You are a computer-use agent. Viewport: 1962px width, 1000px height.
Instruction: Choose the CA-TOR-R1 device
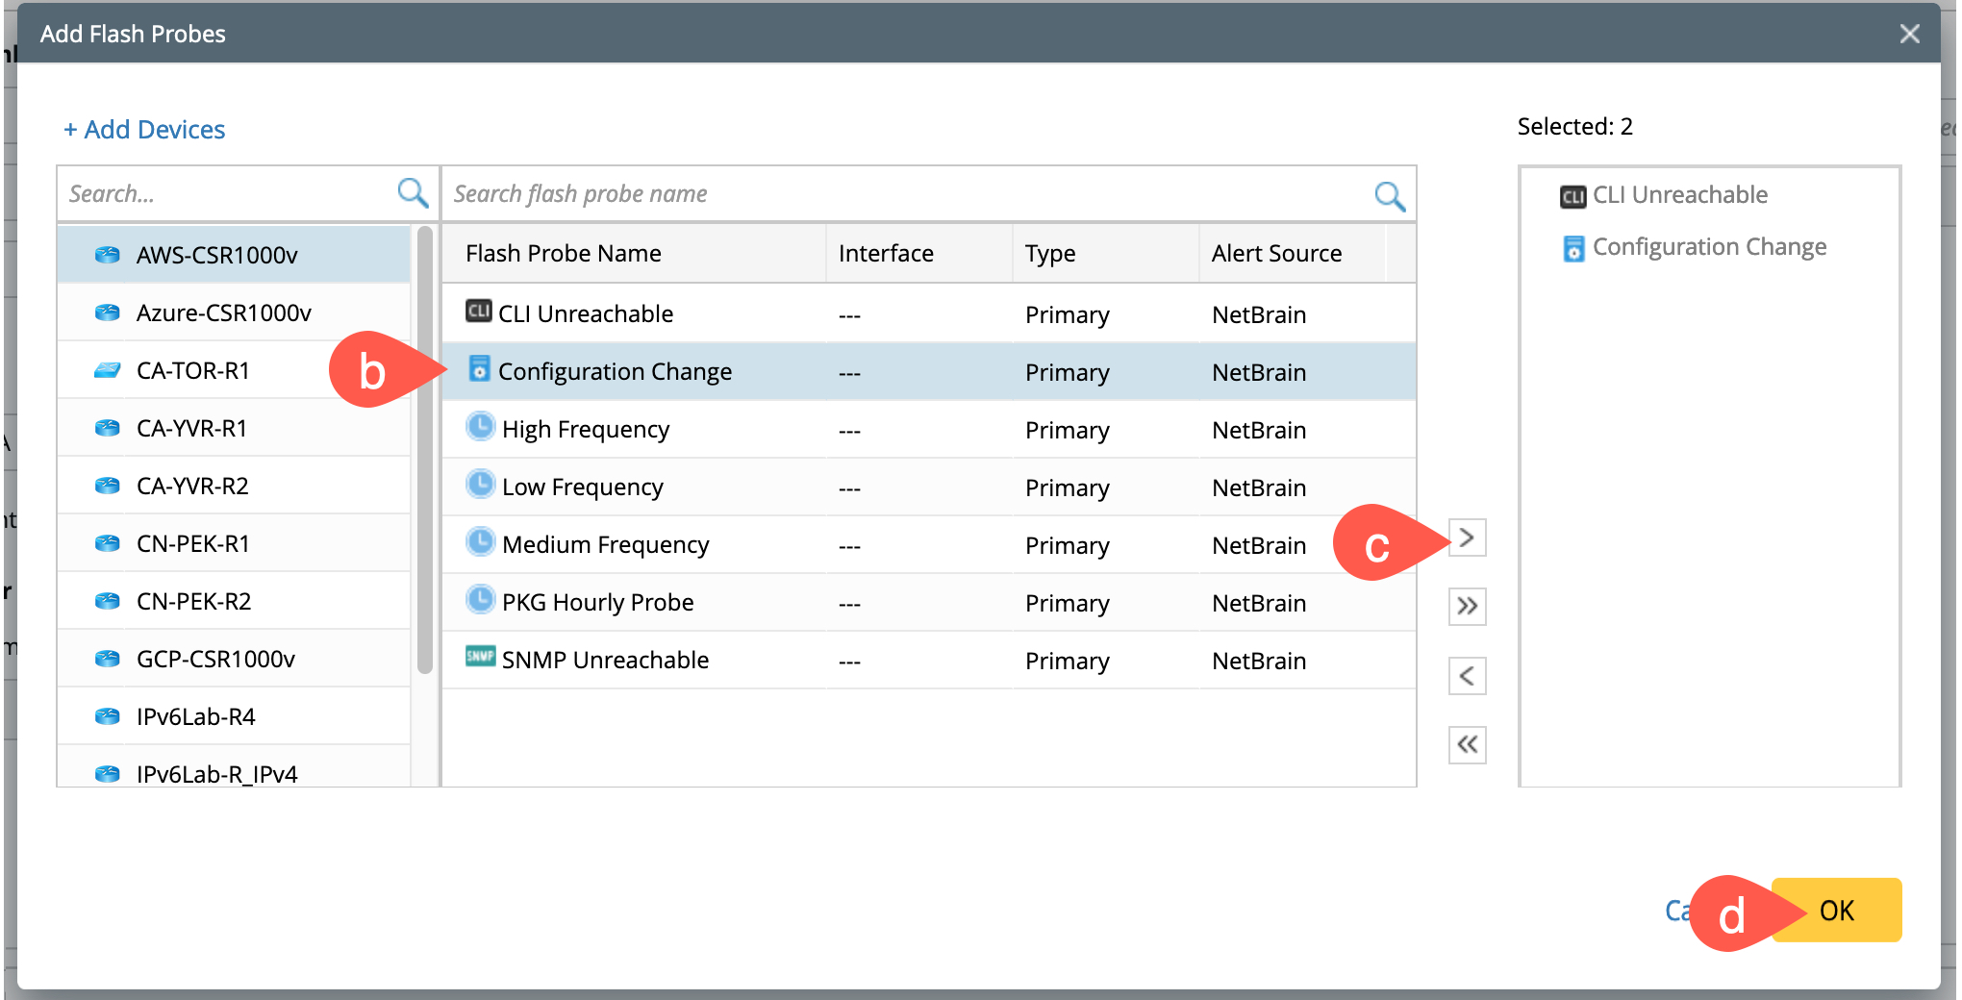coord(192,371)
